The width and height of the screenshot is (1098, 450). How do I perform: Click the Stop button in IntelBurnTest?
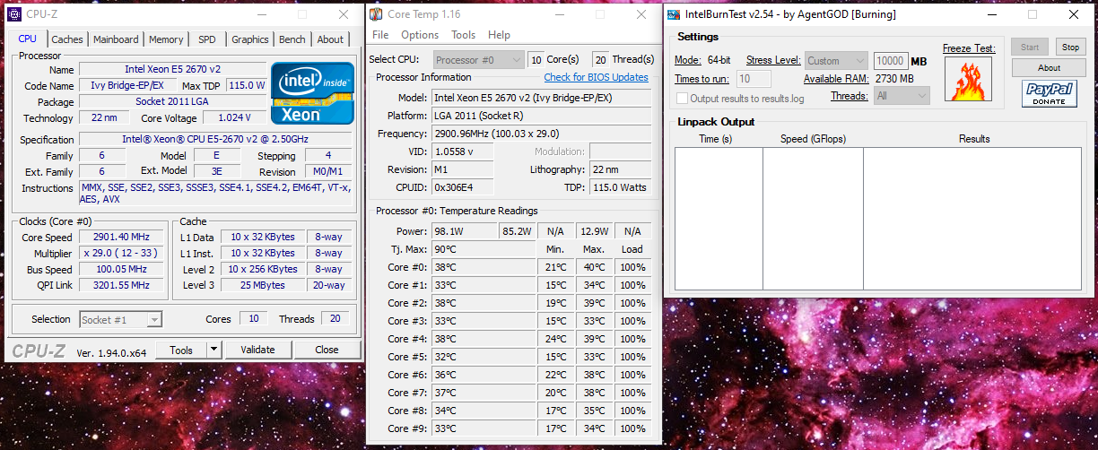1070,47
